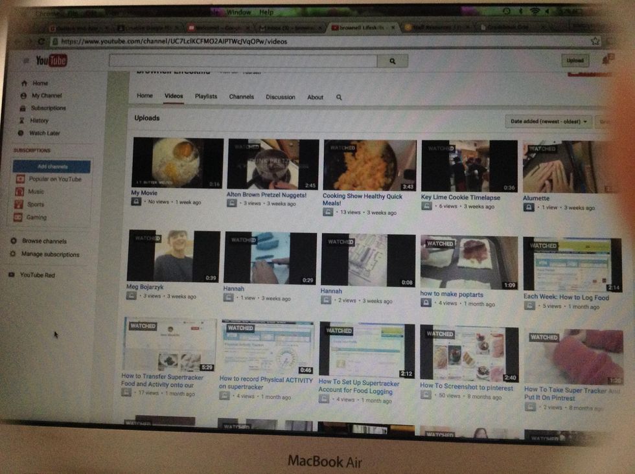Click the Gaming channel icon in sidebar
635x474 pixels.
[20, 218]
